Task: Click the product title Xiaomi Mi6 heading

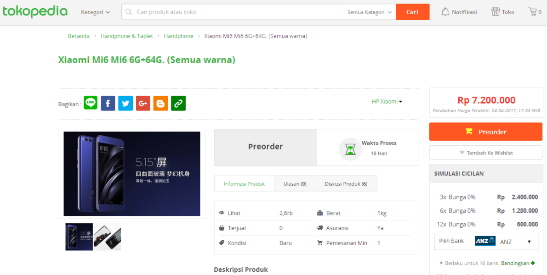Action: (147, 60)
